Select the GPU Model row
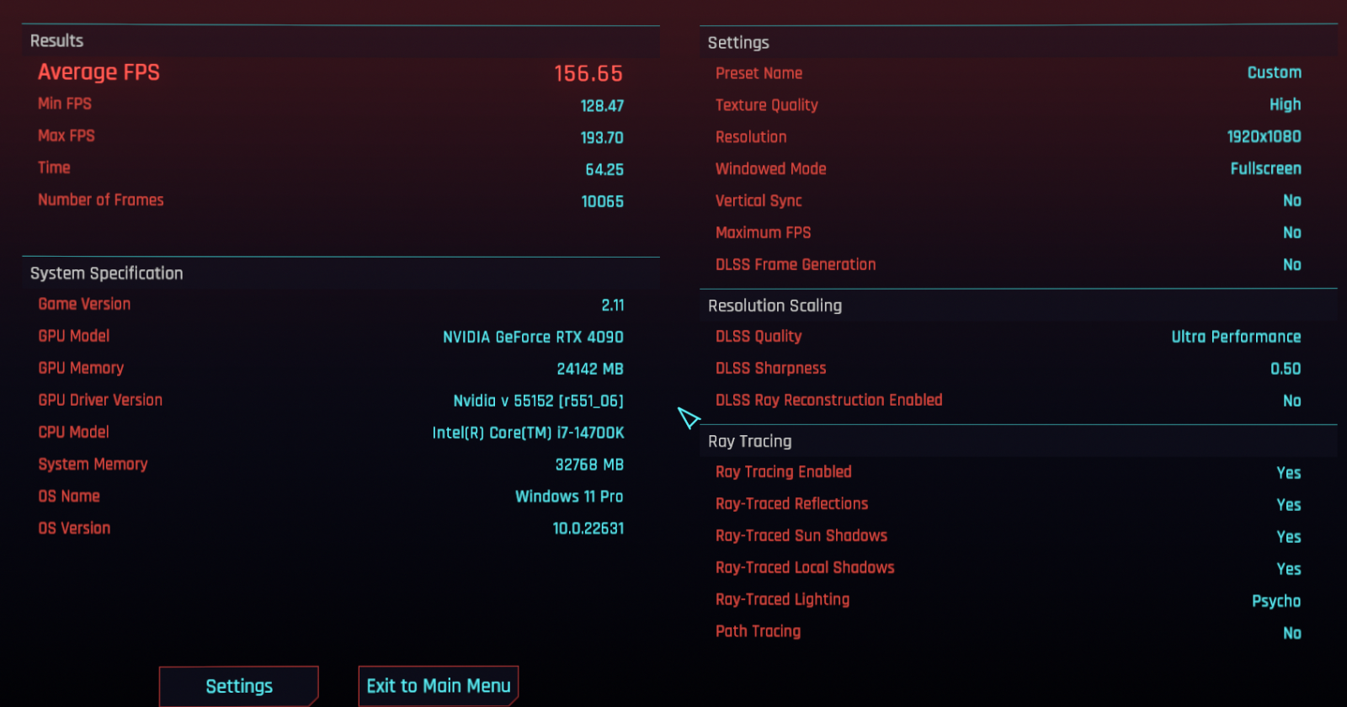 331,337
